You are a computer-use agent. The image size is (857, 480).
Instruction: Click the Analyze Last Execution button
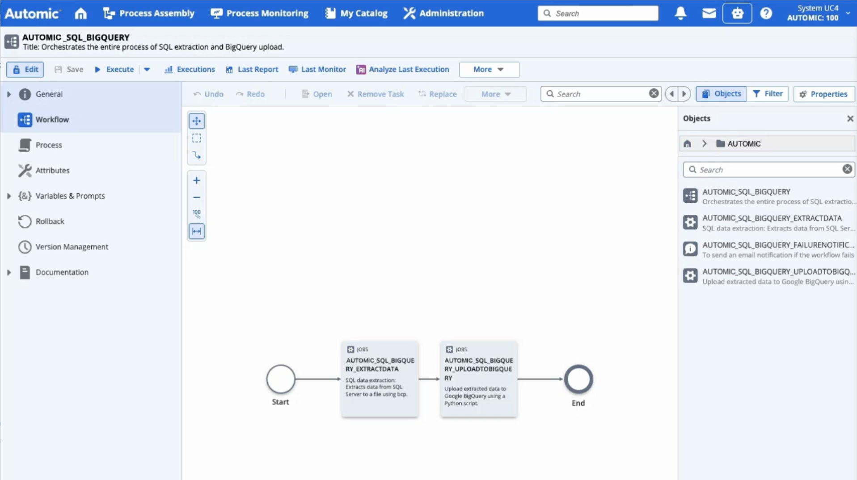403,70
